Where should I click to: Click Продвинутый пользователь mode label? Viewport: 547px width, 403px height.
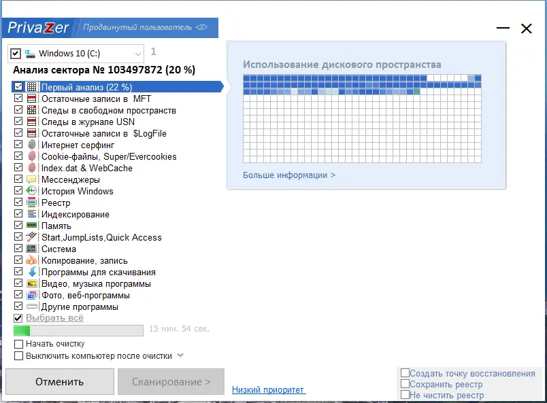tap(137, 27)
